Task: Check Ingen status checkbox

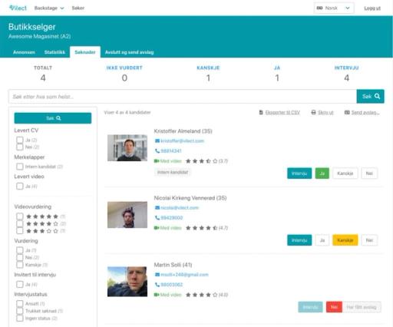Action: pyautogui.click(x=20, y=319)
